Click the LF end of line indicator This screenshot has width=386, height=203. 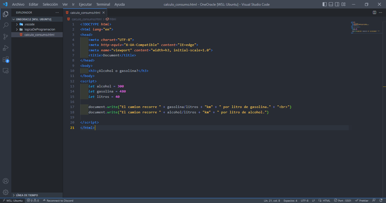point(313,200)
